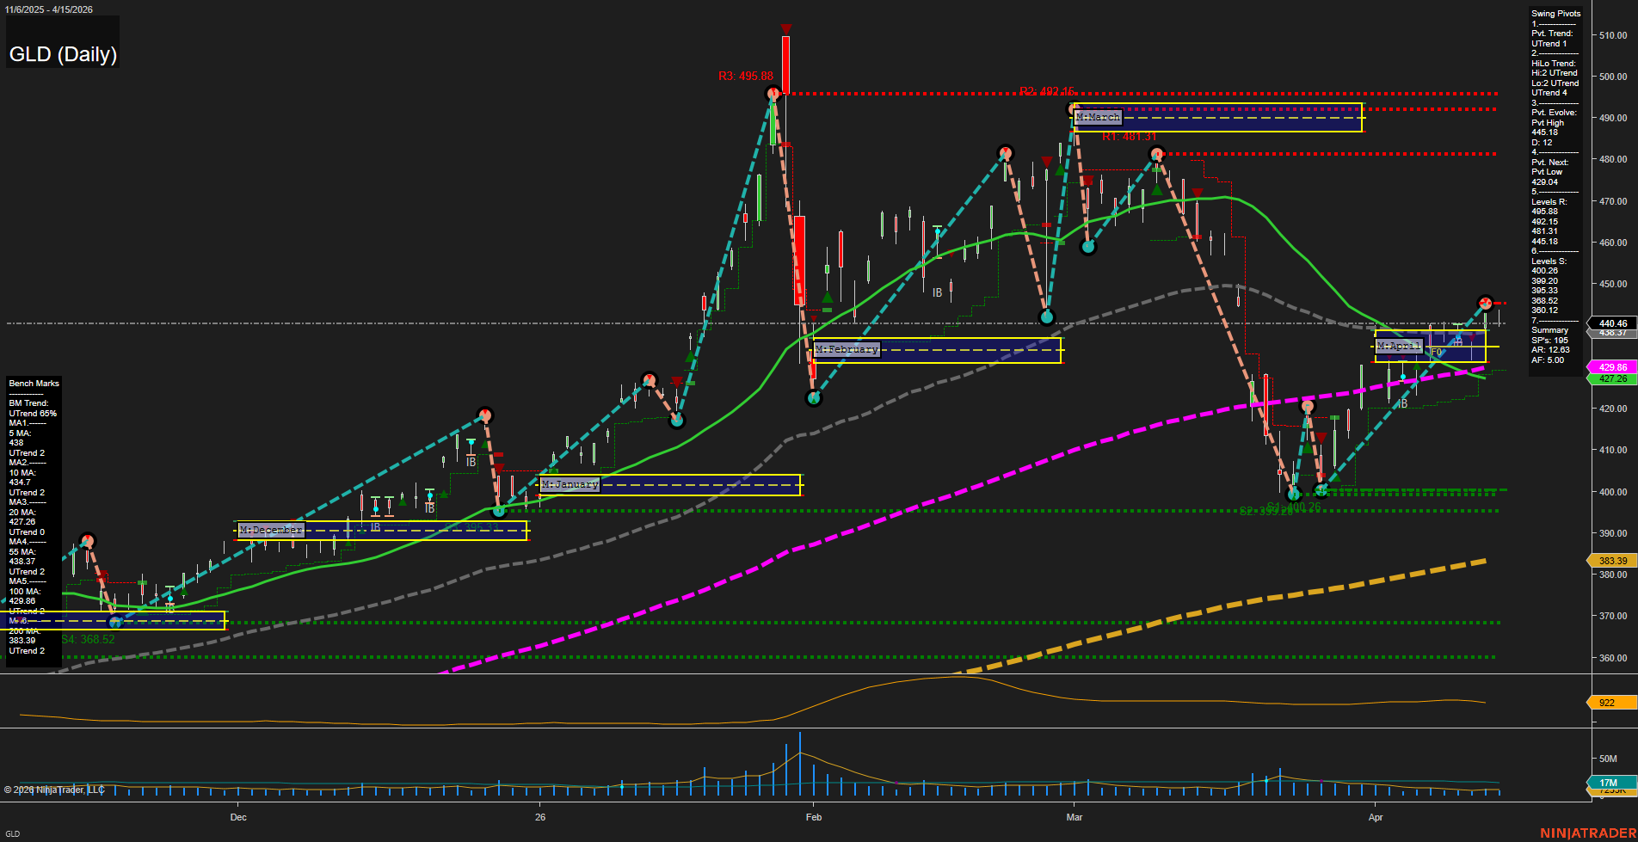This screenshot has height=842, width=1638.
Task: Click the 440.46 last-price marker on the axis
Action: click(x=1612, y=324)
